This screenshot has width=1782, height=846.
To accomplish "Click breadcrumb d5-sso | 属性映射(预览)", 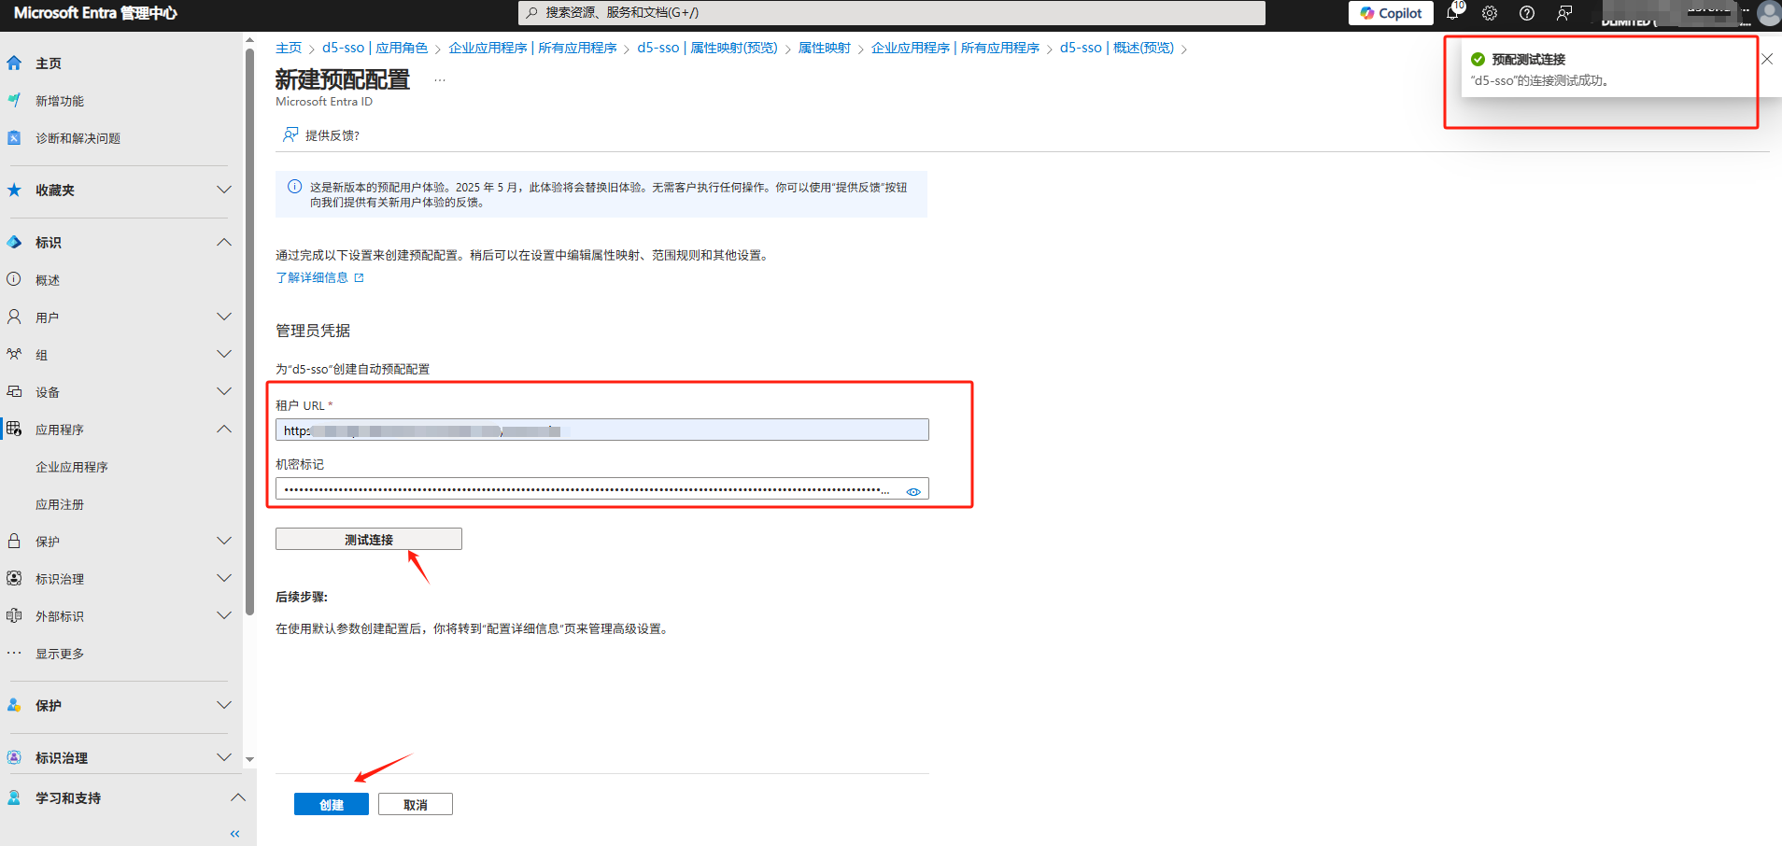I will (x=707, y=48).
